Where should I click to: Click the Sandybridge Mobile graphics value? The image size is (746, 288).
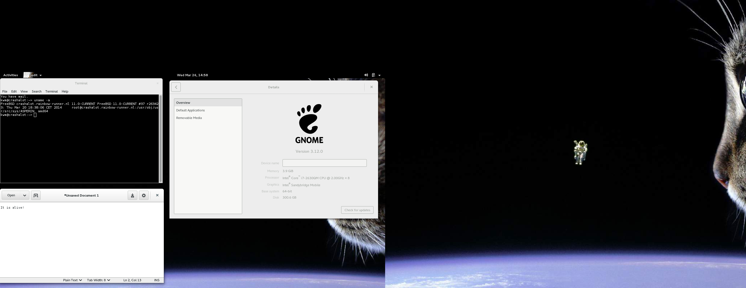click(x=301, y=185)
